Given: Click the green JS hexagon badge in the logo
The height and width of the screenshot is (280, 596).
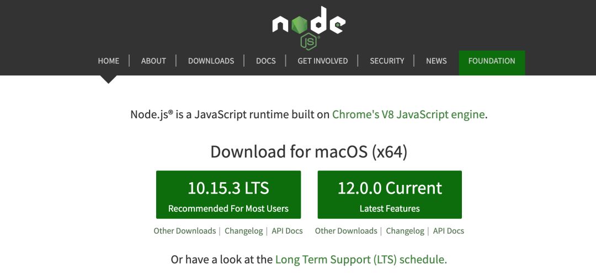Looking at the screenshot, I should tap(308, 42).
